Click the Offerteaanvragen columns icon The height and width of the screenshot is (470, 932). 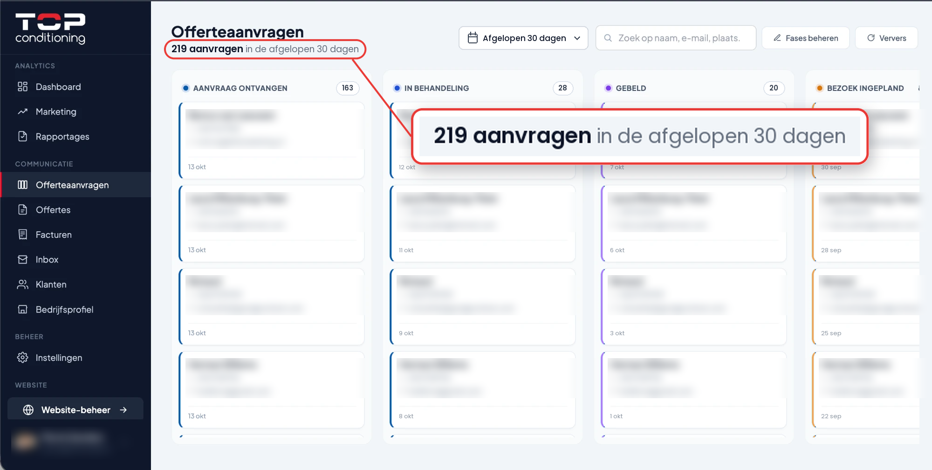click(x=22, y=185)
